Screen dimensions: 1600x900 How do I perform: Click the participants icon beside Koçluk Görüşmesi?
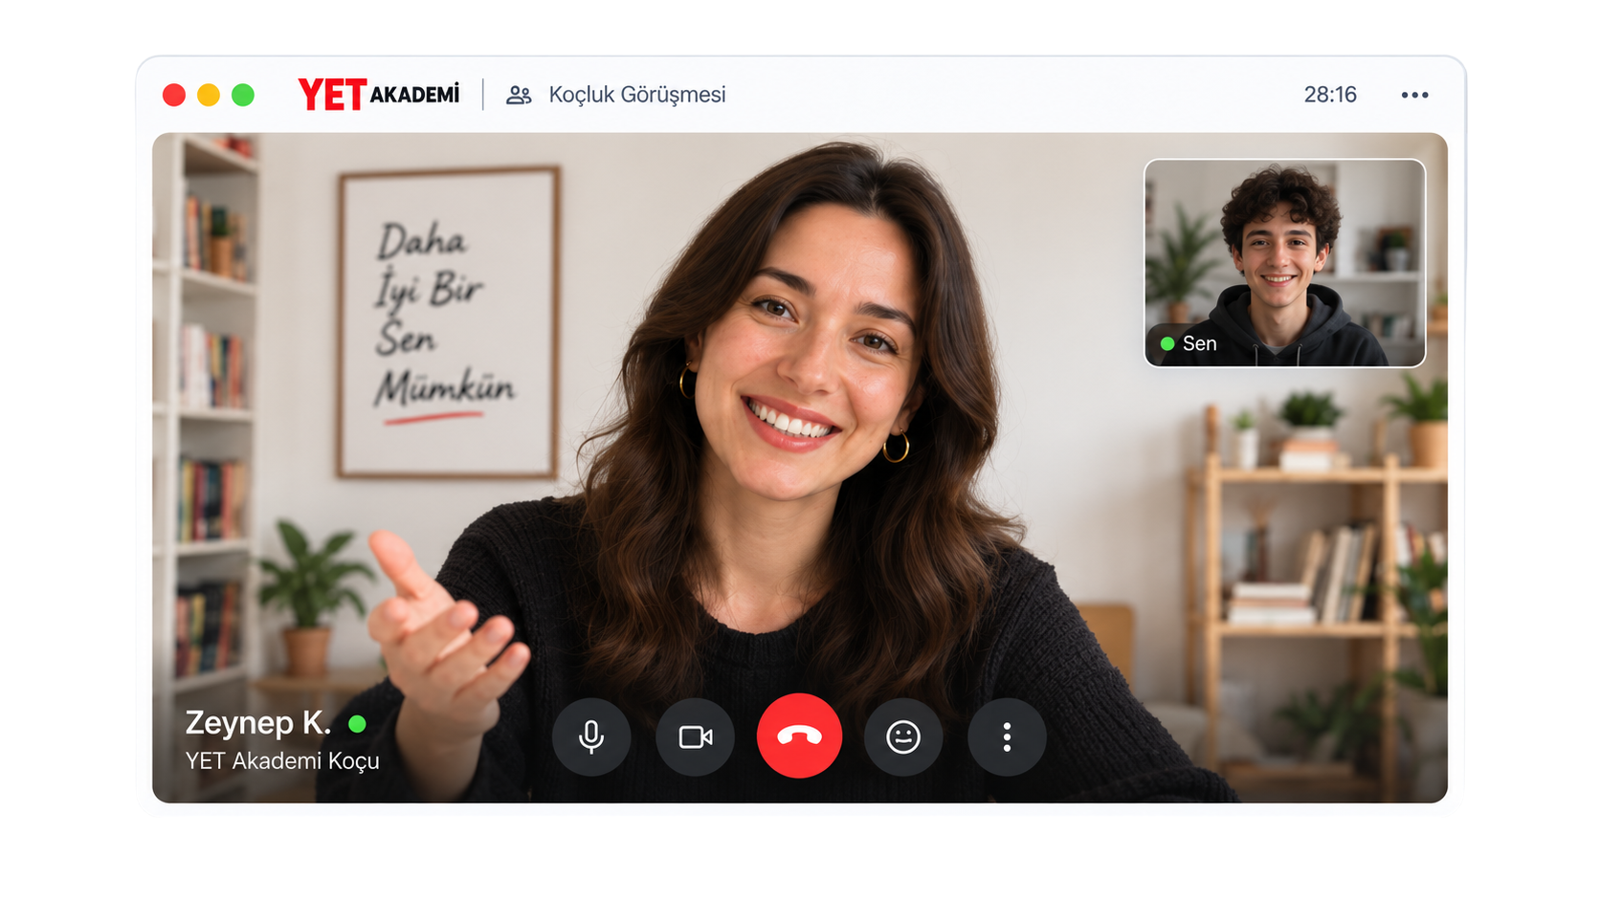tap(519, 95)
